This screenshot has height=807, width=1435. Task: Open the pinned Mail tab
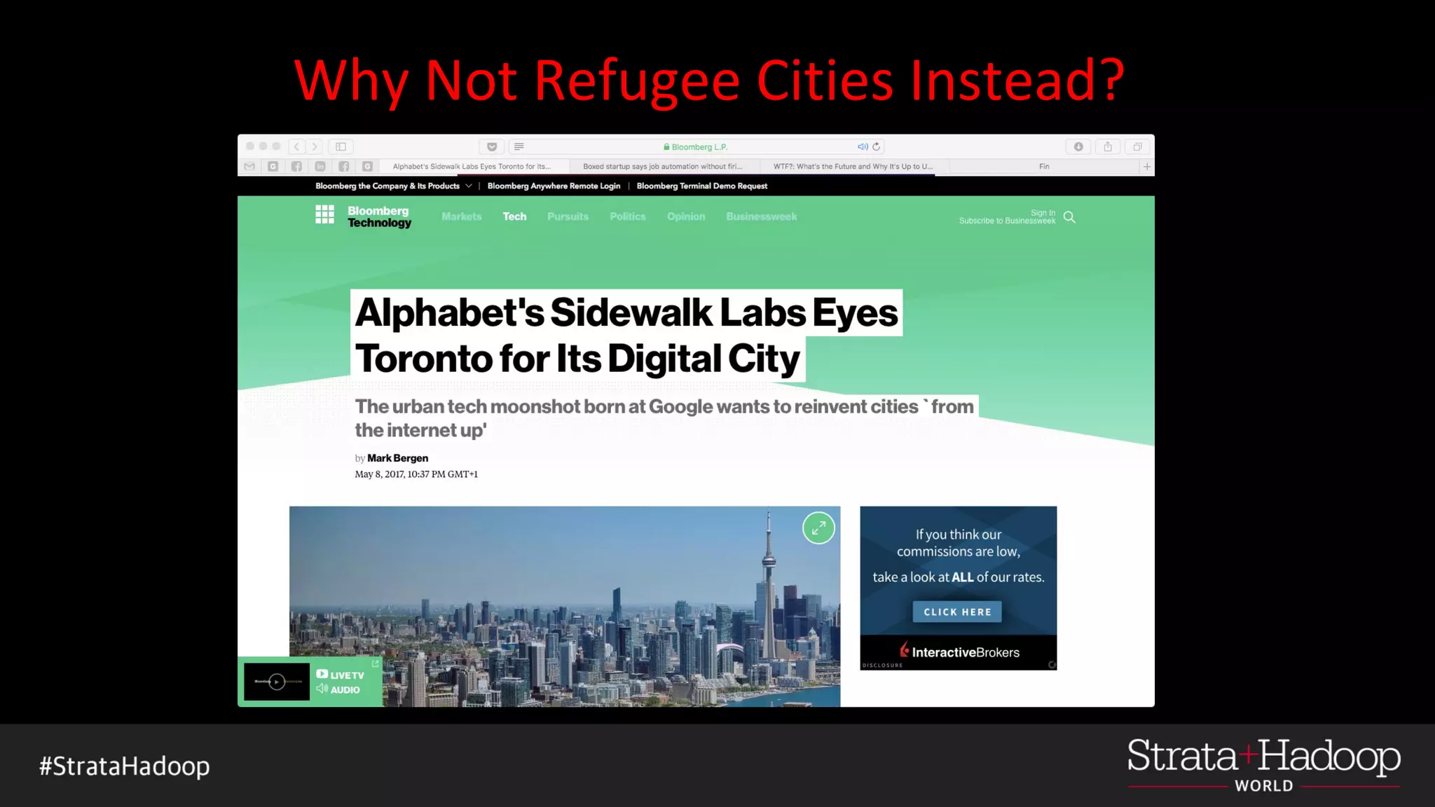coord(249,167)
